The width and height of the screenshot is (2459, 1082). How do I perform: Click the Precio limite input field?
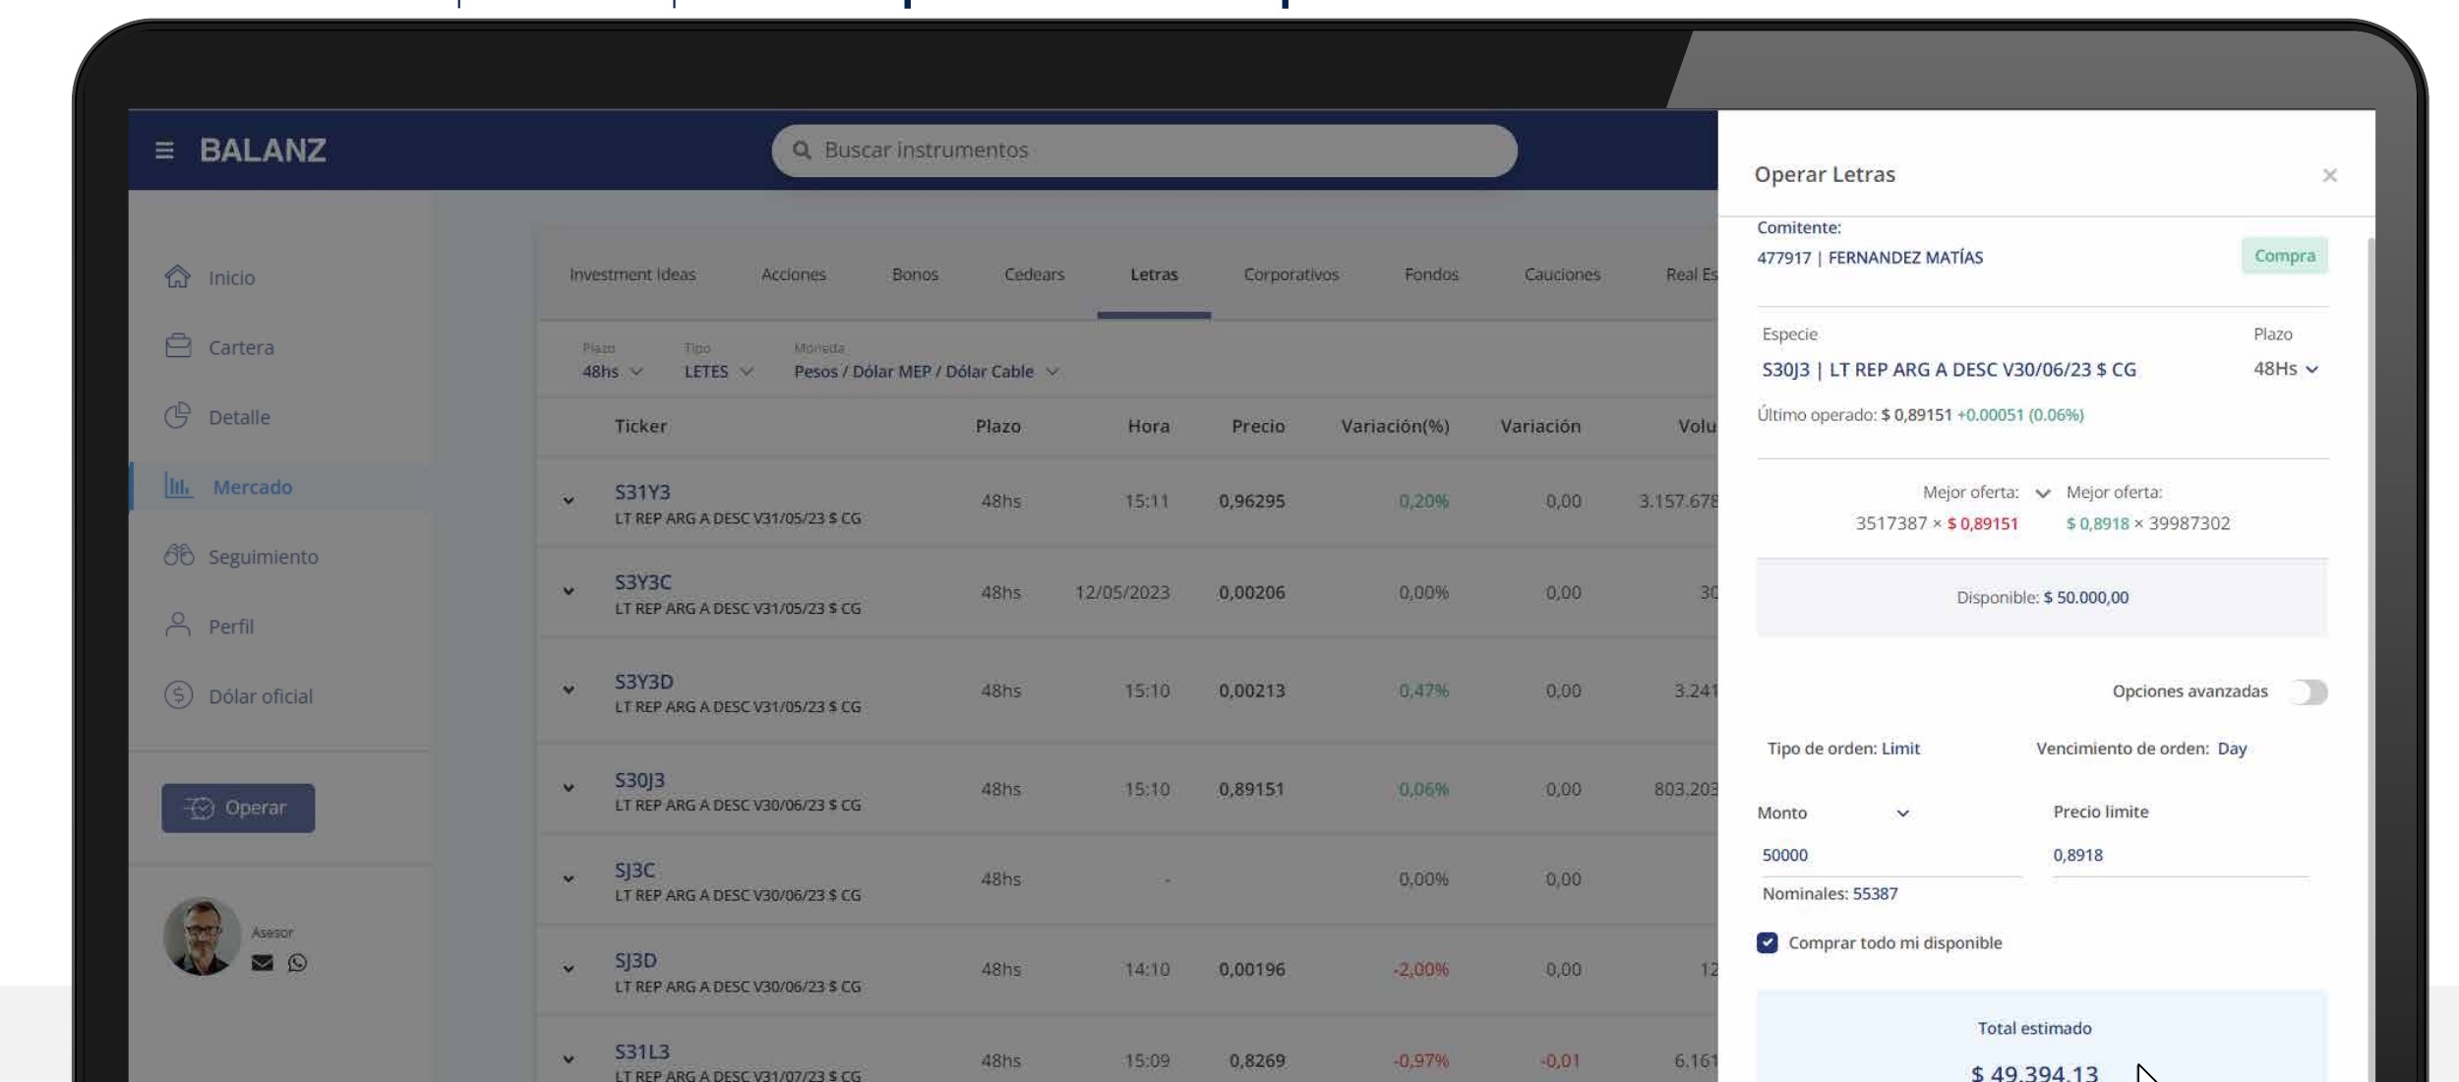coord(2179,855)
